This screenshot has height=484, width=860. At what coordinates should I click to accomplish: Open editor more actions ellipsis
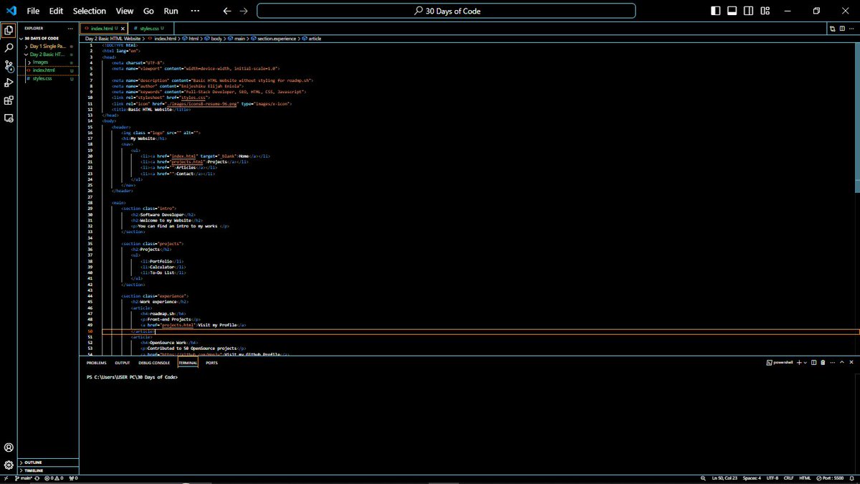click(851, 28)
